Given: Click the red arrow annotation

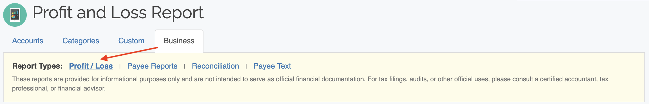Looking at the screenshot, I should pos(129,53).
